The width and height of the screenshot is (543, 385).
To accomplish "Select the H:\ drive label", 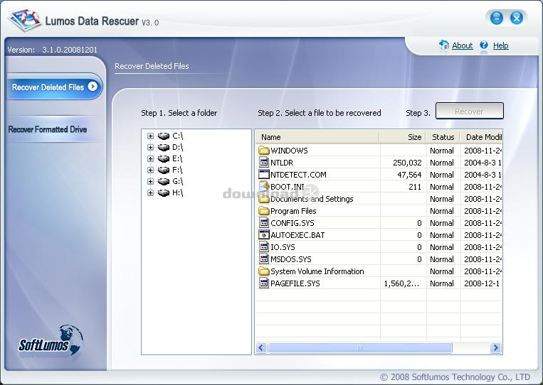I will coord(178,192).
